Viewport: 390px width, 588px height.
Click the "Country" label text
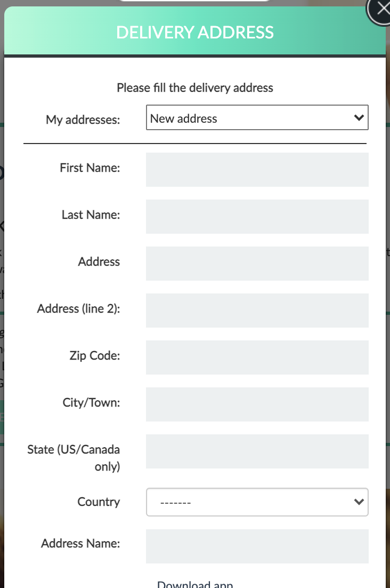tap(99, 502)
